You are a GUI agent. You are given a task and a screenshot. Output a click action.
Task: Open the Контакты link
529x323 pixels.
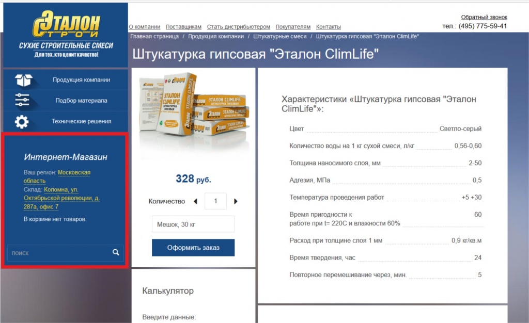point(328,27)
